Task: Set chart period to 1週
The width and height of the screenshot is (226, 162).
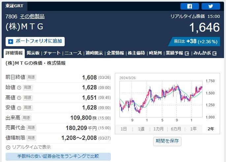Action: [x=141, y=129]
